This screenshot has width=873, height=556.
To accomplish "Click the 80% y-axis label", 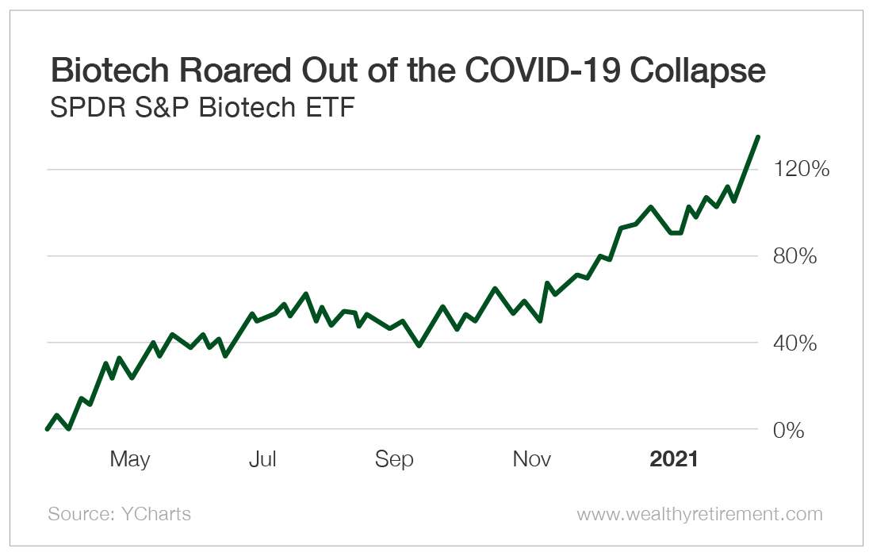I will pyautogui.click(x=795, y=256).
